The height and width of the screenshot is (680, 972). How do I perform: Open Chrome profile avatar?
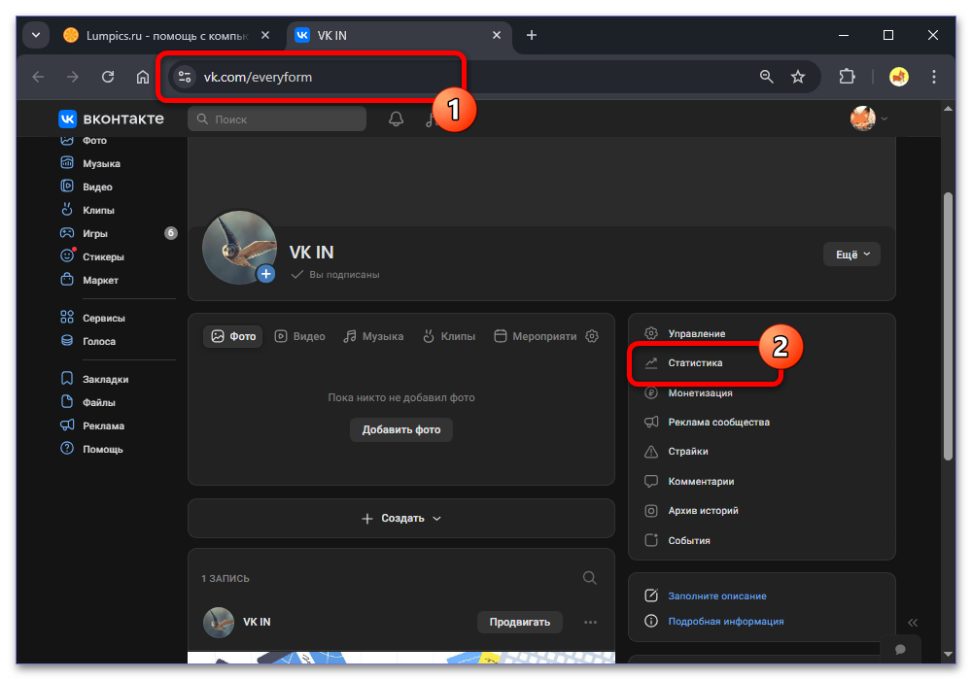(x=899, y=77)
